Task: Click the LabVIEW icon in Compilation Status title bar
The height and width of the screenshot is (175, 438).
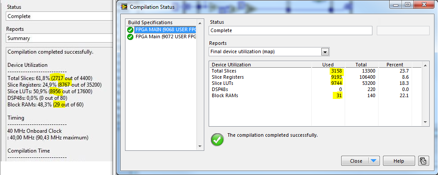Action: point(124,7)
